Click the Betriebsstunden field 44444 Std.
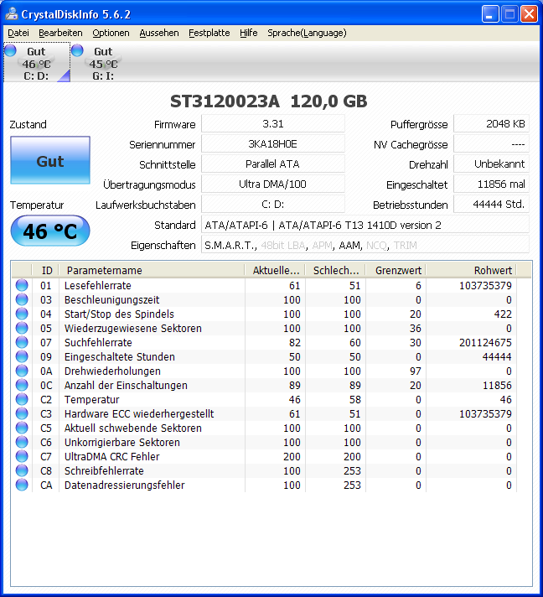Viewport: 543px width, 597px height. (491, 205)
